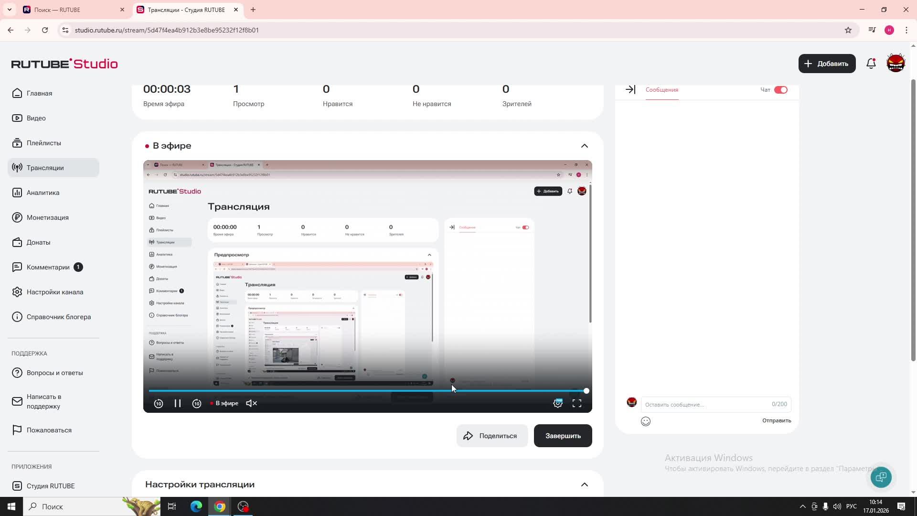The width and height of the screenshot is (917, 516).
Task: Unmute the stream player sound
Action: [x=252, y=404]
